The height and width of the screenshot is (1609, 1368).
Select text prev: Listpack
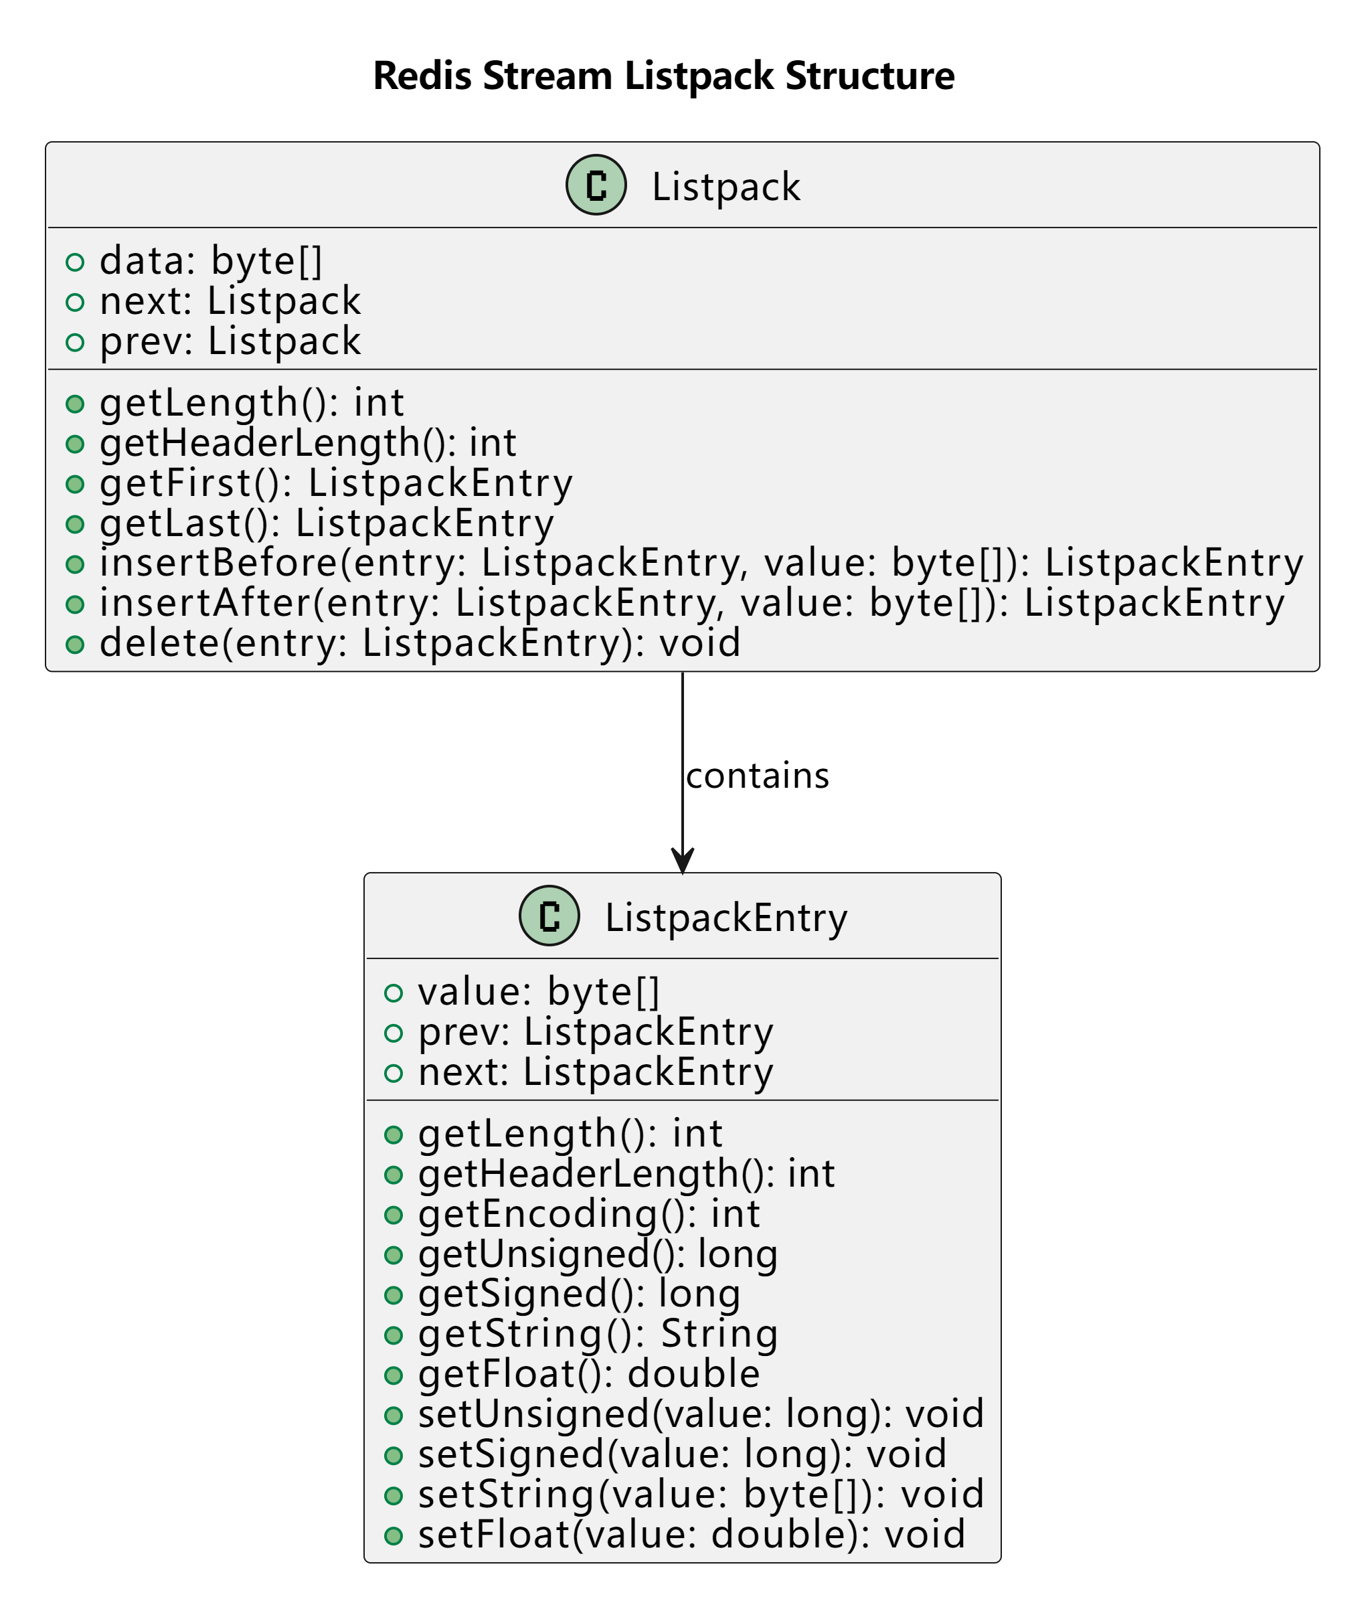coord(230,342)
